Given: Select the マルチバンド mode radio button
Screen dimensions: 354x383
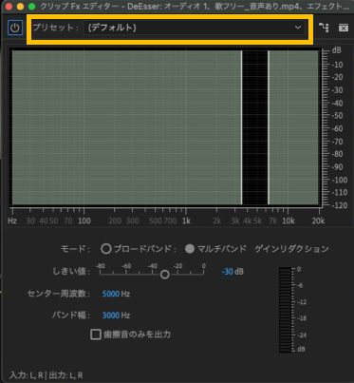Looking at the screenshot, I should pos(190,249).
